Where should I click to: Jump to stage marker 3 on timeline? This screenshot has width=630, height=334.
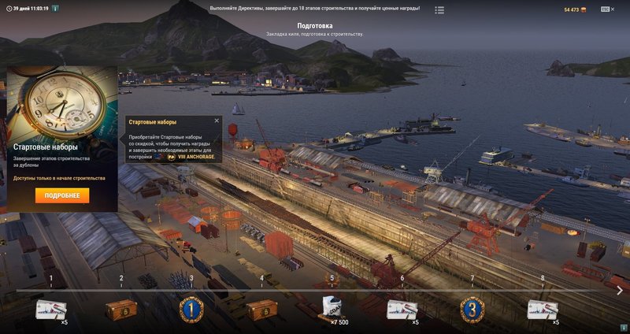tap(191, 278)
